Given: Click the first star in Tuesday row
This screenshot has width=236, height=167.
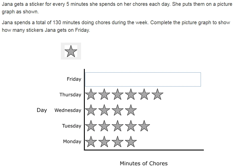Looking at the screenshot, I should pyautogui.click(x=91, y=126).
